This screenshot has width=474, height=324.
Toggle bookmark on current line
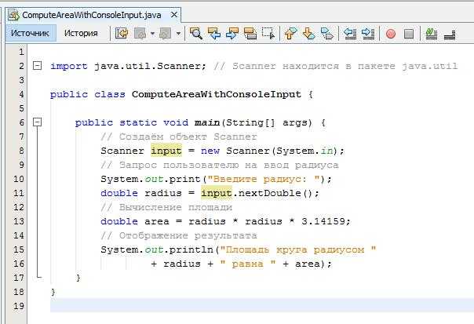[326, 33]
